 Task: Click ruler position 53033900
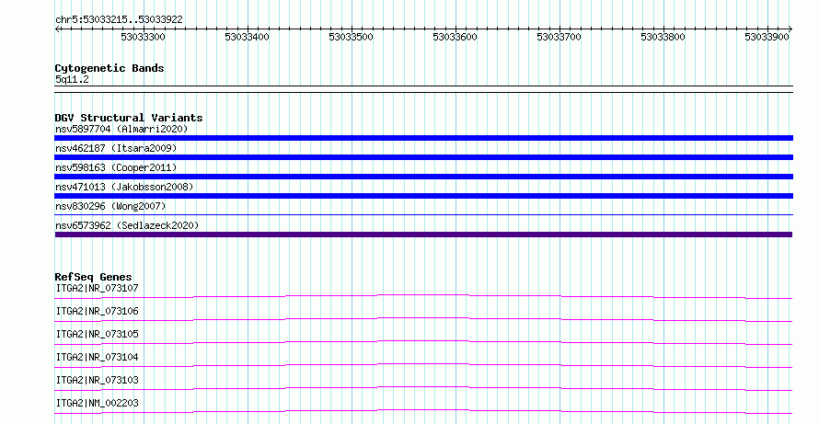[x=767, y=37]
